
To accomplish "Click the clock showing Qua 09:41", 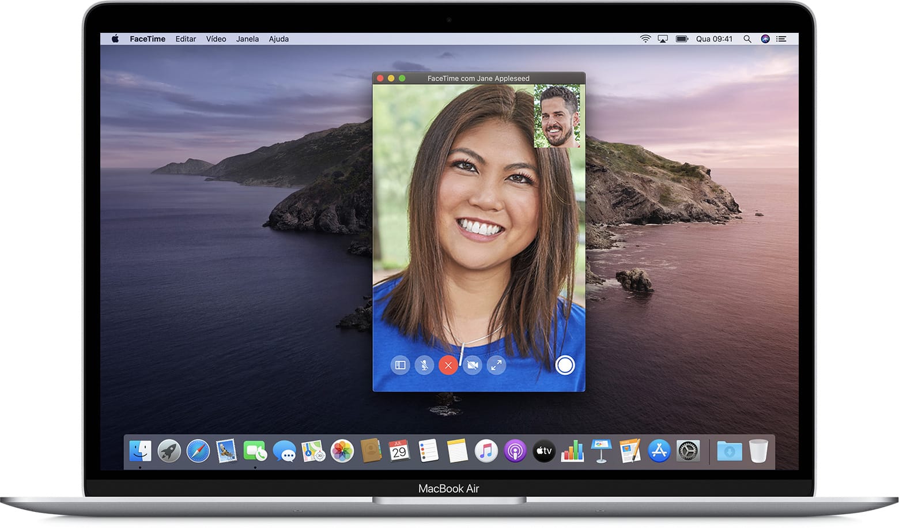I will (714, 39).
